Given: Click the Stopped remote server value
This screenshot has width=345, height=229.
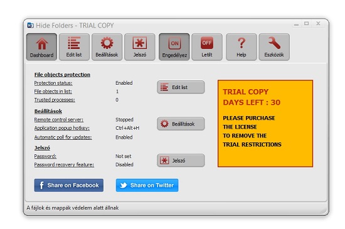Looking at the screenshot, I should pyautogui.click(x=124, y=120).
